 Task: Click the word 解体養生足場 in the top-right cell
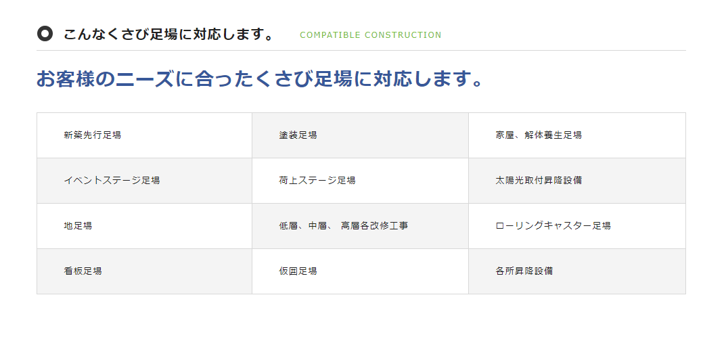[553, 135]
